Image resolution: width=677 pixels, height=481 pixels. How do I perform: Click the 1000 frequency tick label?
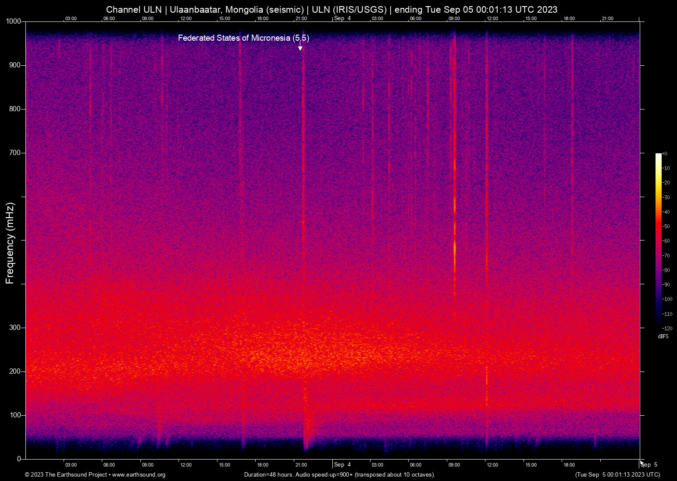pyautogui.click(x=13, y=21)
